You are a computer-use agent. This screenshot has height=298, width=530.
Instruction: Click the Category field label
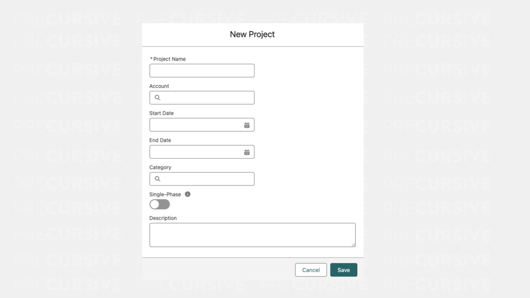point(160,167)
